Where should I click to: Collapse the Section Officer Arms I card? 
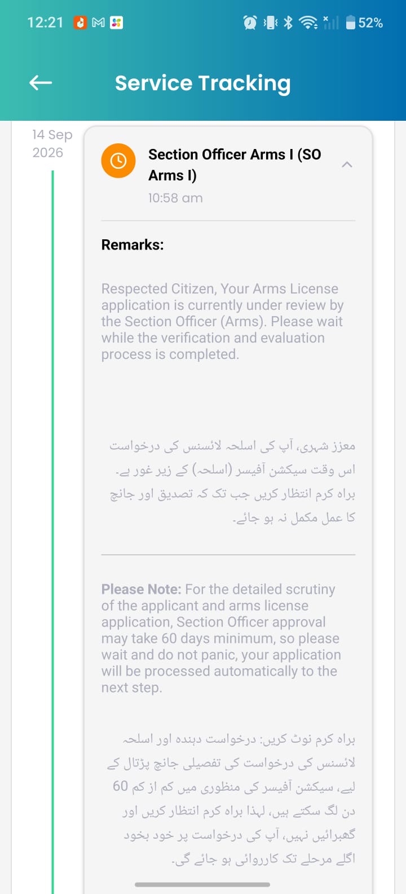click(x=347, y=165)
